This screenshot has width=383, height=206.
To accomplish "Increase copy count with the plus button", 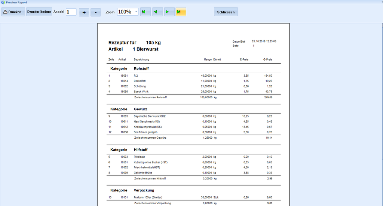I will [x=84, y=12].
